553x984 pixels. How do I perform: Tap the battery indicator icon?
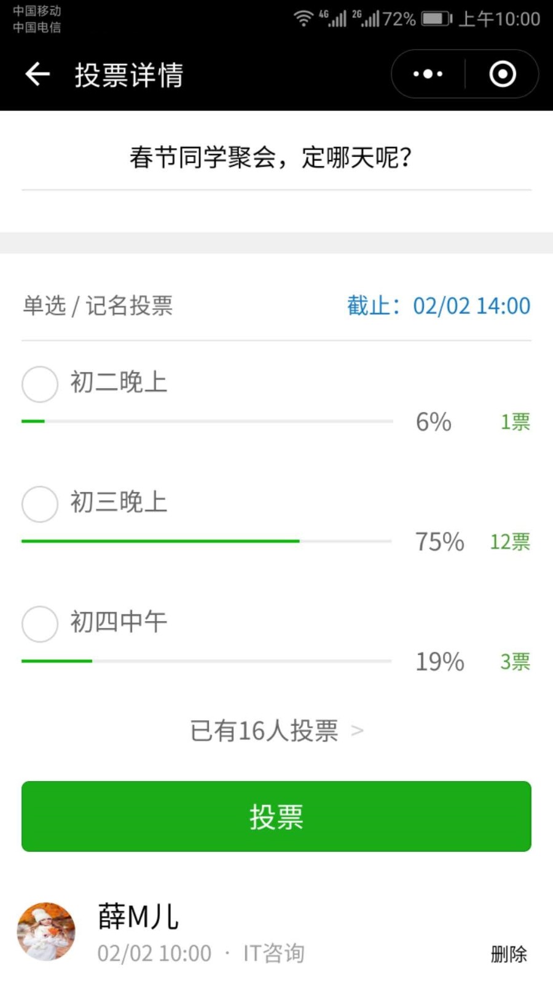coord(436,18)
